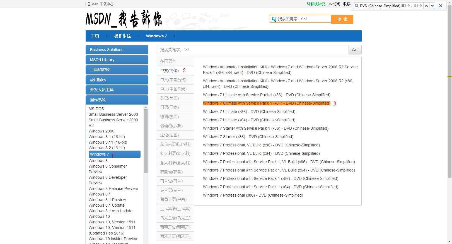Click the MSDN_我告诉你 site logo
Image resolution: width=452 pixels, height=244 pixels.
pyautogui.click(x=124, y=19)
